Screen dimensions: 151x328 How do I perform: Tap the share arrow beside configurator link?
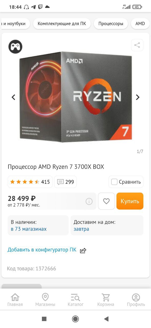tap(83, 250)
